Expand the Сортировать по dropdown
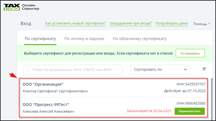The image size is (216, 121). (160, 70)
